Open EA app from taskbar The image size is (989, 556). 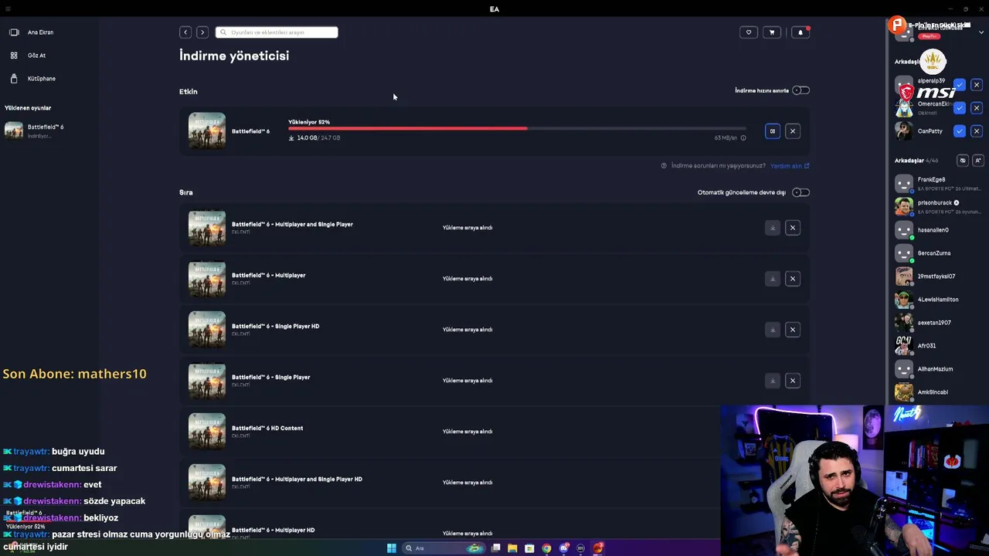tap(598, 548)
